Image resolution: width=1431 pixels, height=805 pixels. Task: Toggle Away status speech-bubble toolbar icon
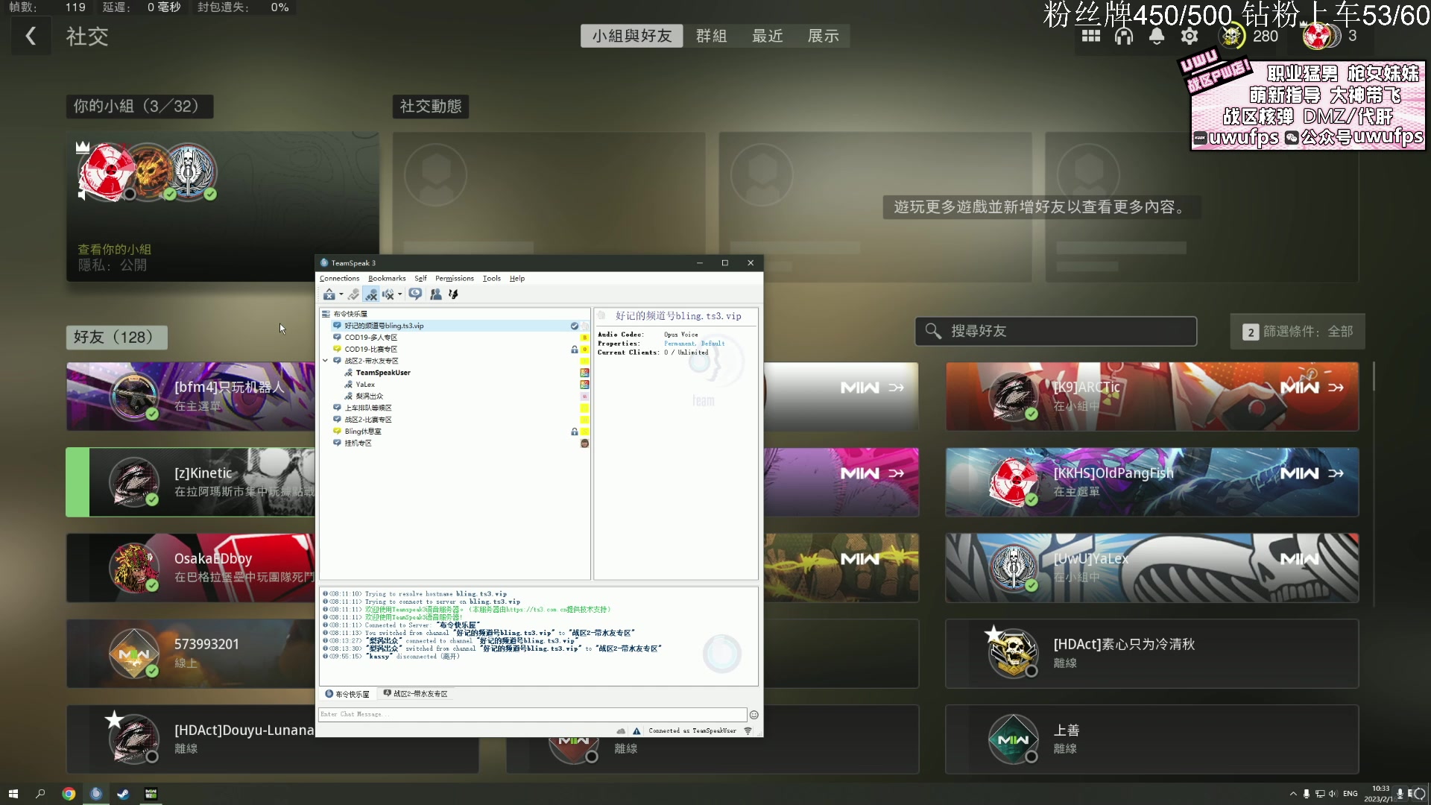[x=416, y=294]
